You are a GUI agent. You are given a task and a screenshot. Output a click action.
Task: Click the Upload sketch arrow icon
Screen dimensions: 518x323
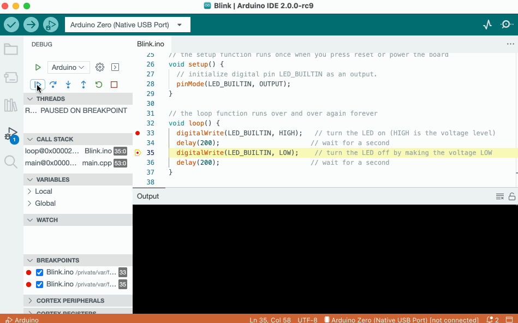coord(31,25)
